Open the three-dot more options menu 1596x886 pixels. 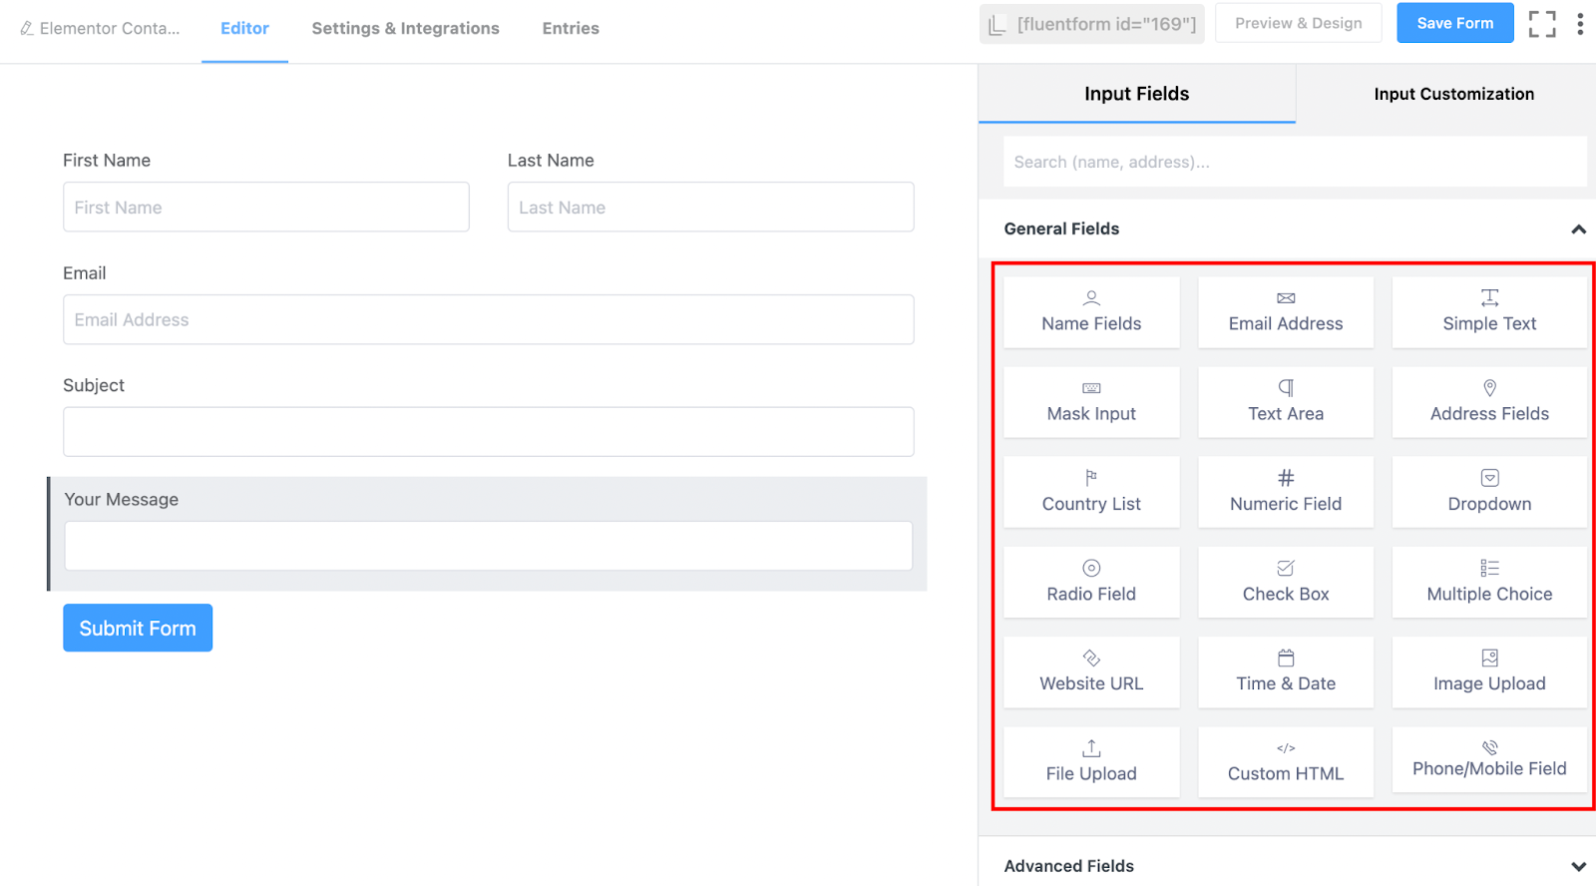pyautogui.click(x=1580, y=24)
